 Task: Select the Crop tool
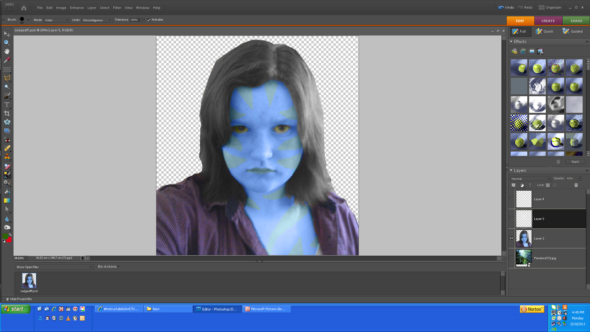click(7, 113)
